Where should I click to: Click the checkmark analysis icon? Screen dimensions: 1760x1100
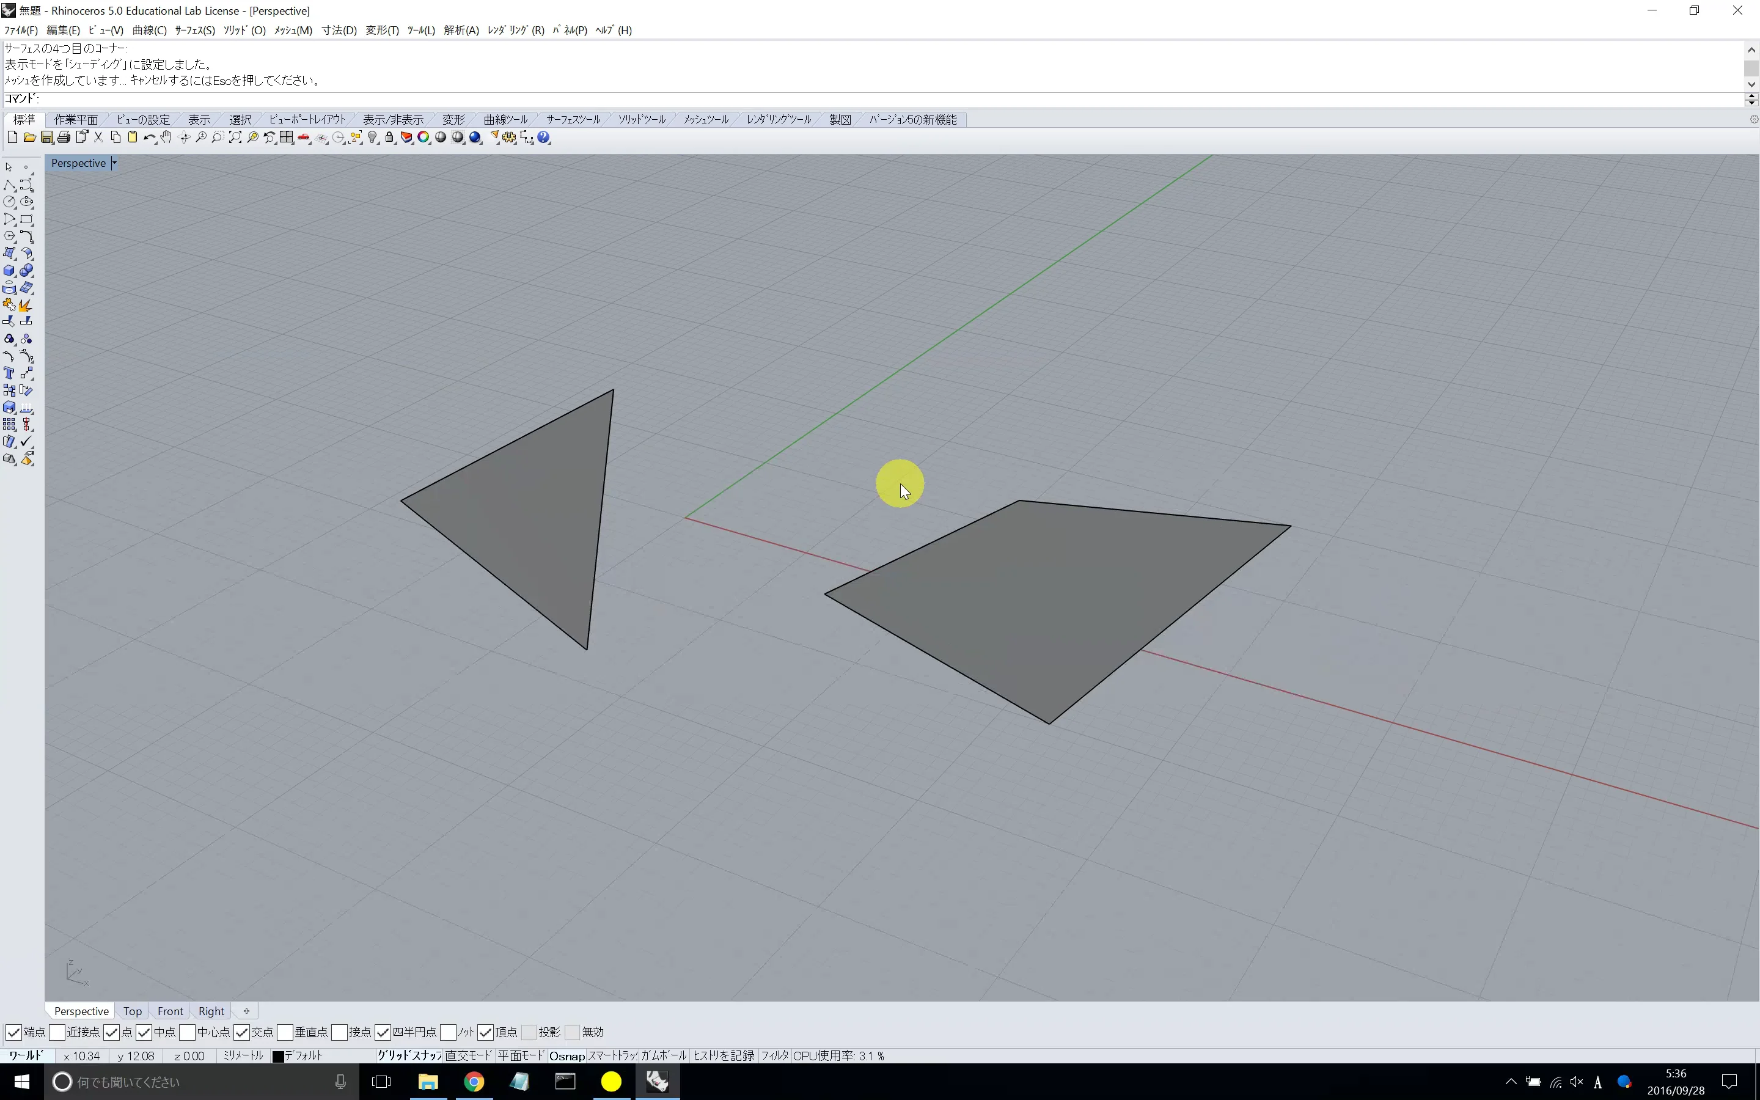pyautogui.click(x=27, y=442)
